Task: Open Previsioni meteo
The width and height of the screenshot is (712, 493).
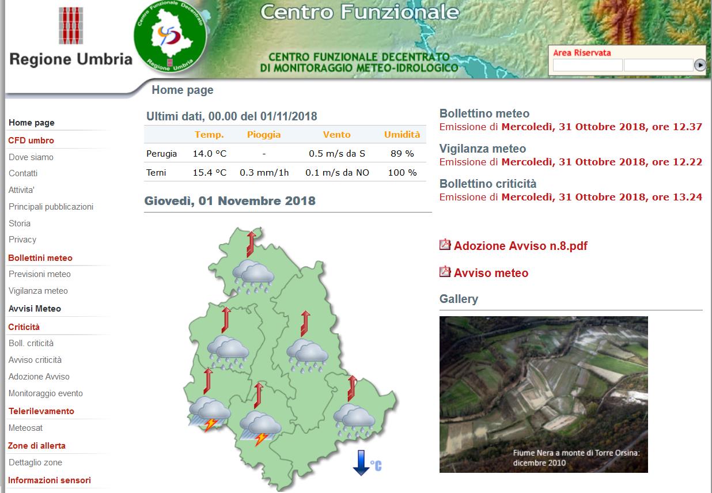Action: pos(40,274)
